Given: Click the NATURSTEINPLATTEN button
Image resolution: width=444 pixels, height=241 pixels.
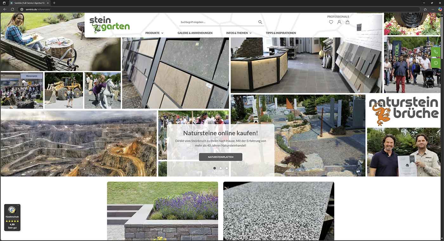Looking at the screenshot, I should pos(220,157).
